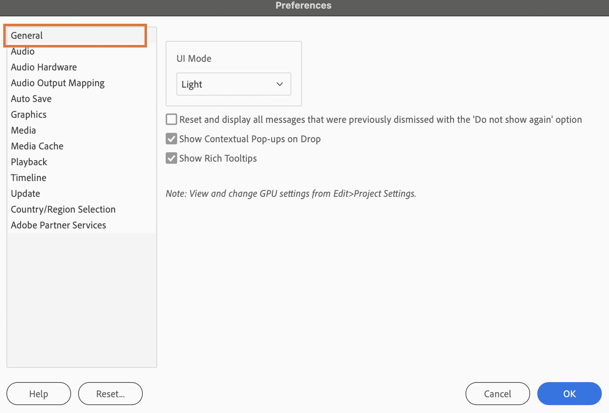Select the Update category
609x413 pixels.
(x=26, y=194)
